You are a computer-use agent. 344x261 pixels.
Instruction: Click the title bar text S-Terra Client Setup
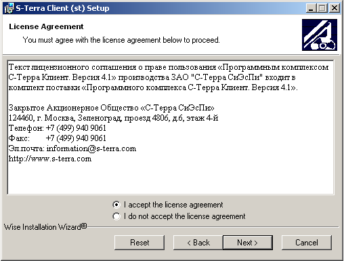62,8
